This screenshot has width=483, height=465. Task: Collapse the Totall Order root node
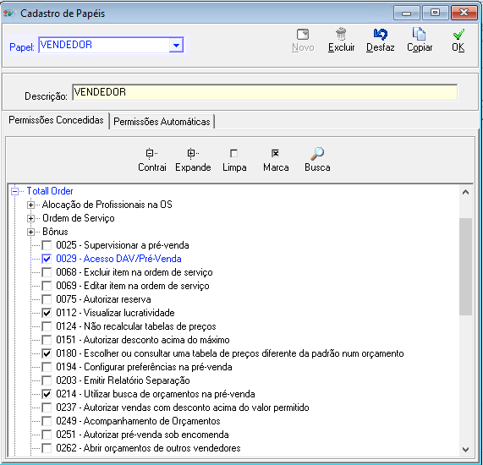(14, 191)
